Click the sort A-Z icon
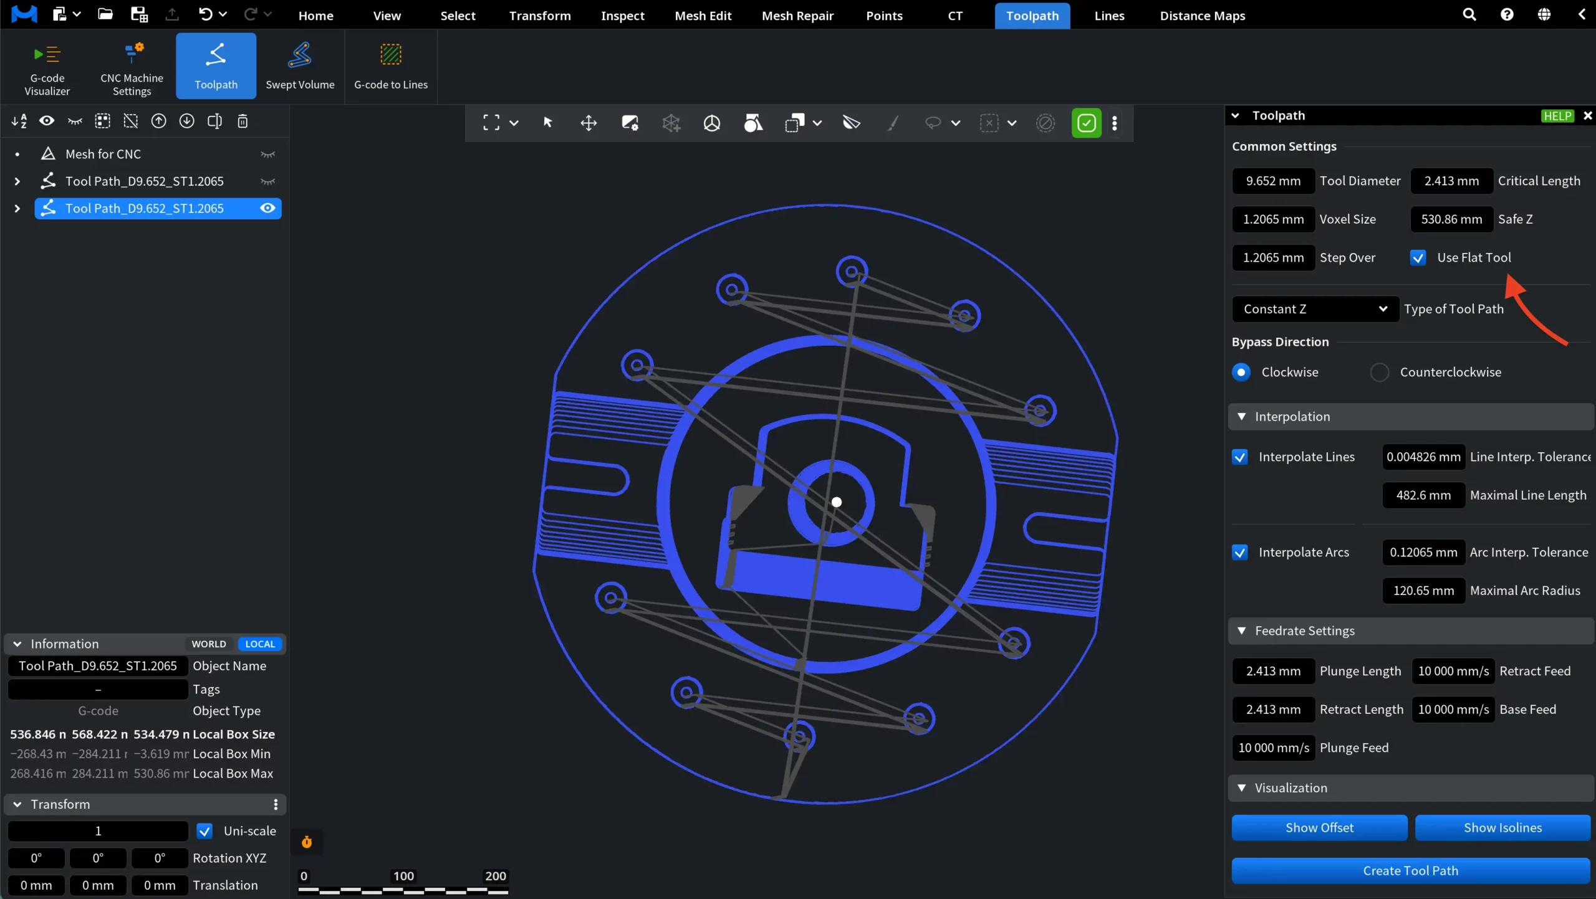This screenshot has height=899, width=1596. pyautogui.click(x=19, y=121)
